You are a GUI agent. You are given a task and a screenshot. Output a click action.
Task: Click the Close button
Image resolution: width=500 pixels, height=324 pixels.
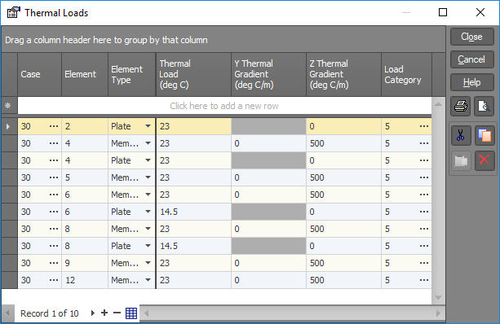click(472, 37)
